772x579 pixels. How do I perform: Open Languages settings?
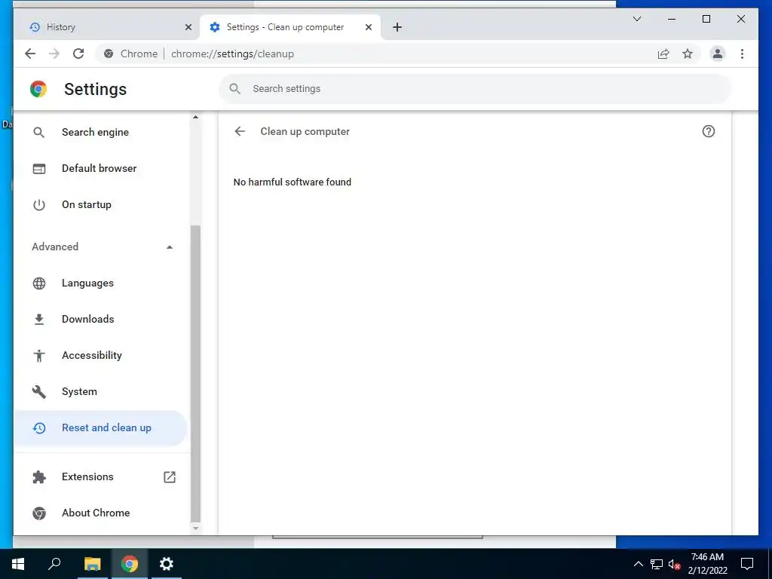pyautogui.click(x=100, y=283)
